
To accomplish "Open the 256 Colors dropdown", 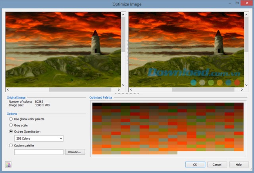I will tap(38, 139).
